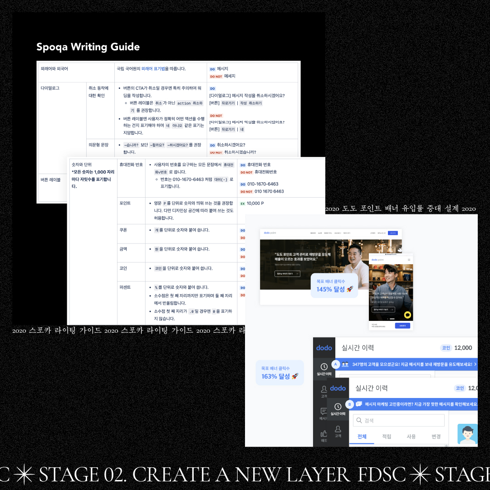This screenshot has height=490, width=490.
Task: Click the Spoqa Writing Guide heading
Action: point(88,47)
